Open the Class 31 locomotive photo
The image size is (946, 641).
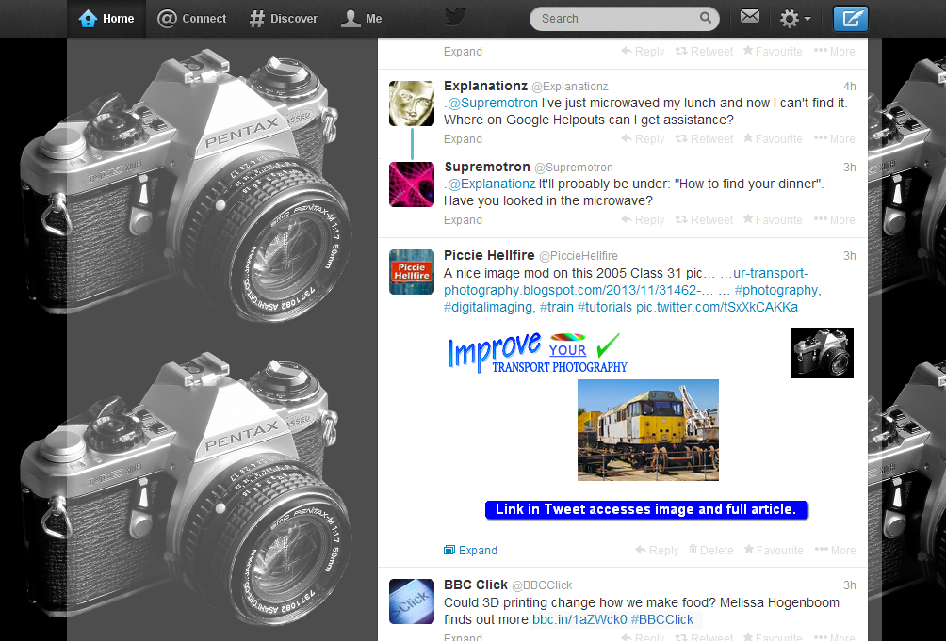(x=648, y=430)
